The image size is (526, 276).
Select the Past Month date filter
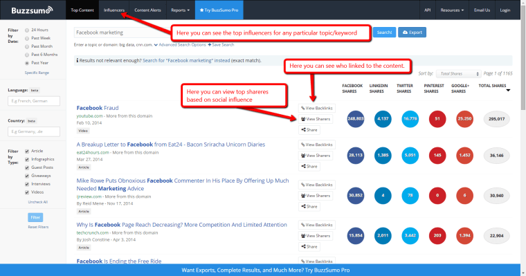point(27,46)
